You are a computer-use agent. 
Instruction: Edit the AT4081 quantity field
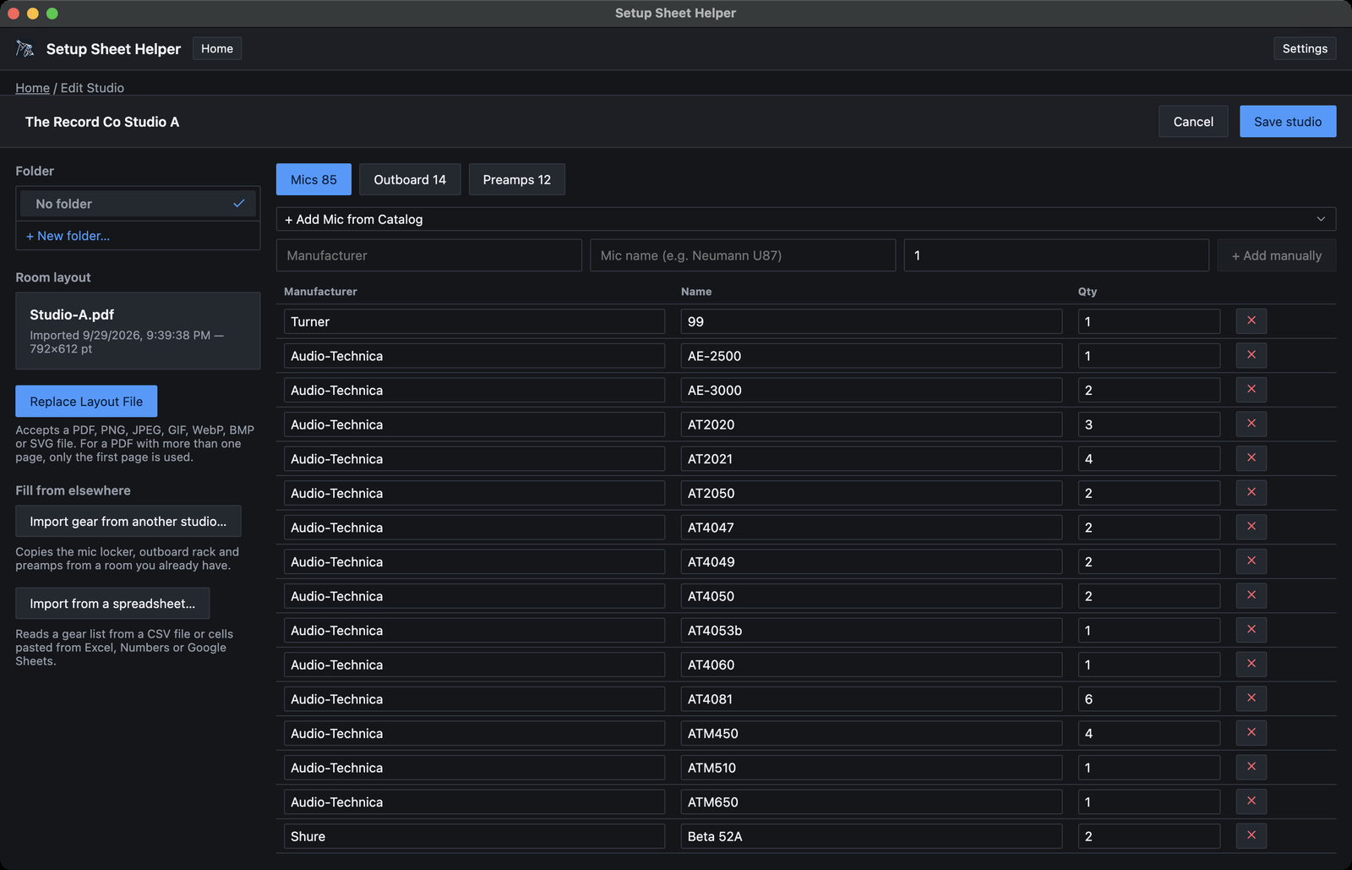tap(1149, 699)
